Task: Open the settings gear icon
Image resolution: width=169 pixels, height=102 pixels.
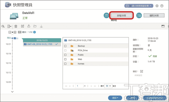Action: click(157, 6)
